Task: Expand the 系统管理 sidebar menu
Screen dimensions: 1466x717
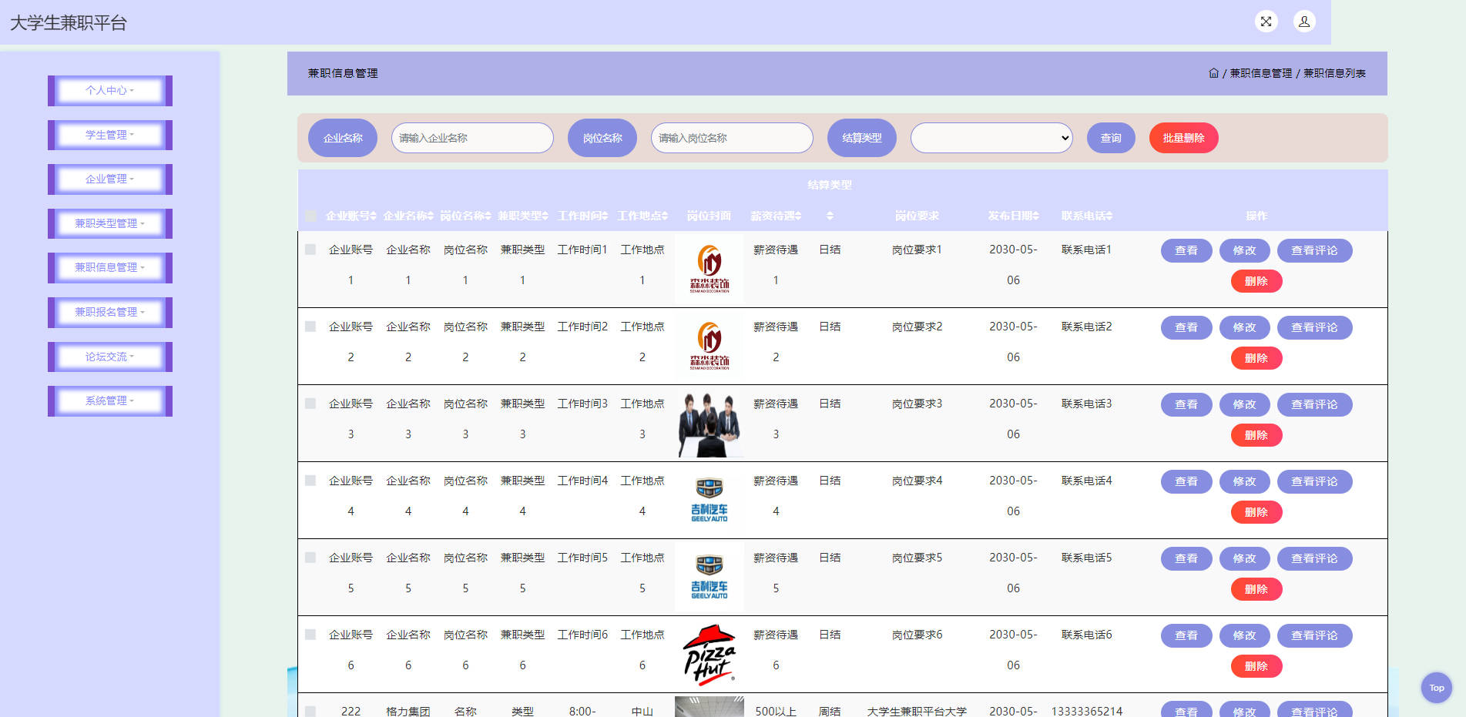Action: tap(109, 401)
